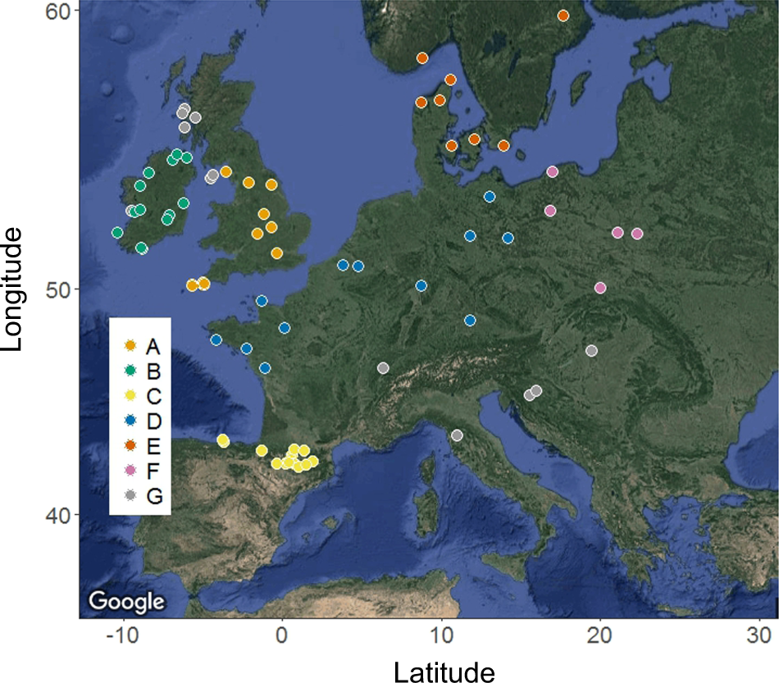Select the green legend marker for group B
The image size is (779, 683).
(x=130, y=371)
